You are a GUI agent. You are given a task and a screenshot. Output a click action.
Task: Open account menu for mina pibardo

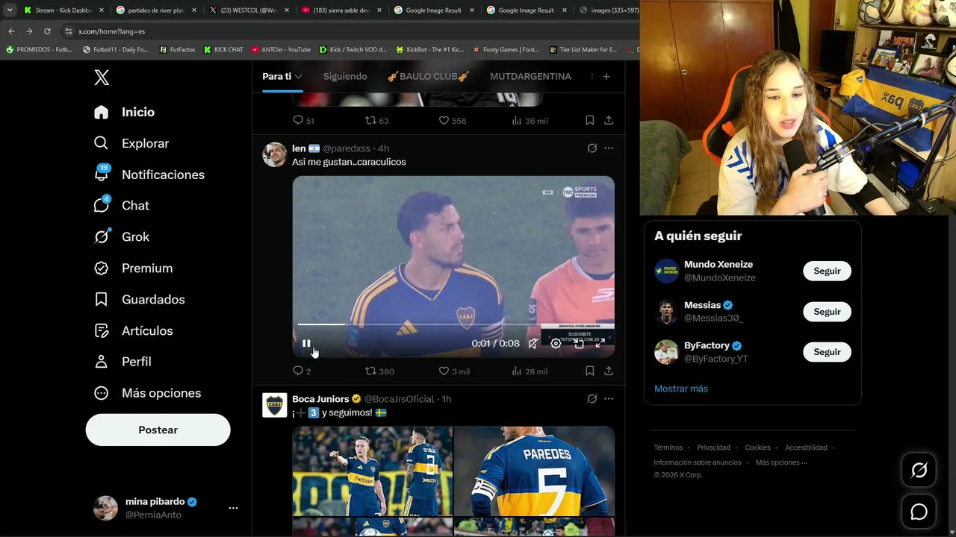(x=166, y=508)
